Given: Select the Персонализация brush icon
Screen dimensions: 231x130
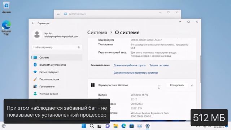Looking at the screenshot, I should (35, 79).
